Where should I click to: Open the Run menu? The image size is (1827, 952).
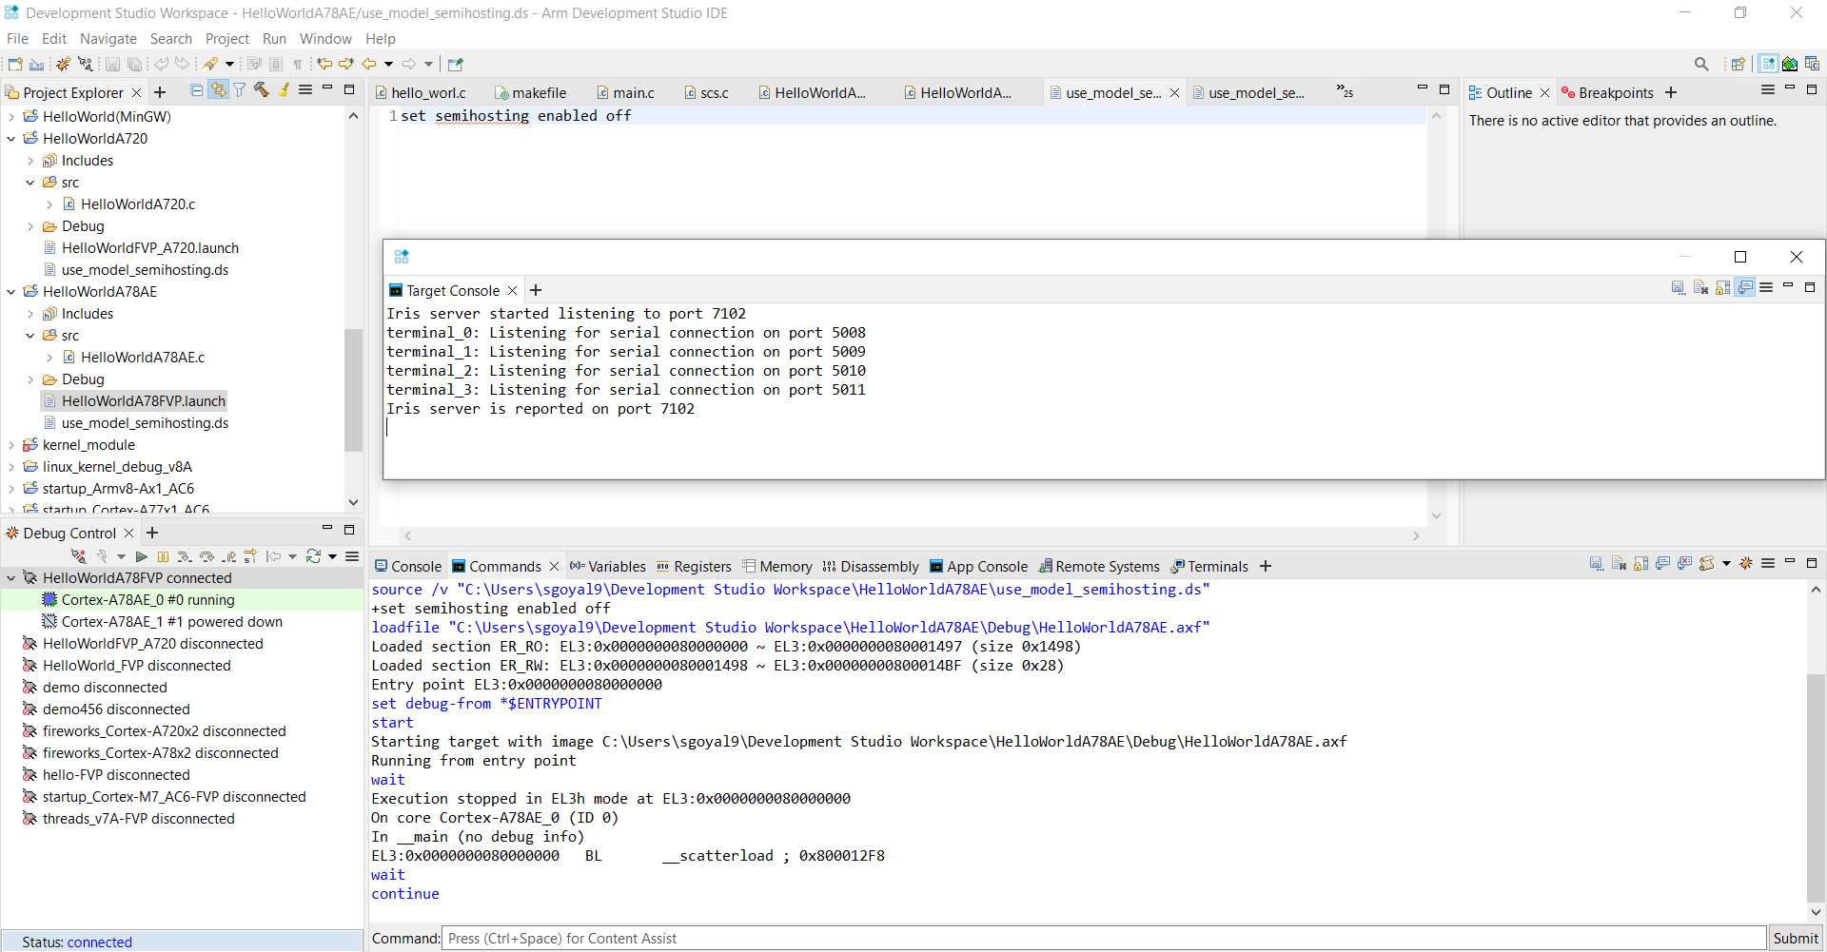tap(274, 39)
